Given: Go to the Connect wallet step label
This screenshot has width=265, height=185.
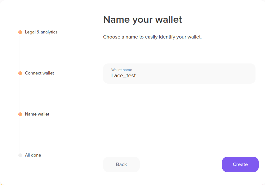Looking at the screenshot, I should 40,73.
